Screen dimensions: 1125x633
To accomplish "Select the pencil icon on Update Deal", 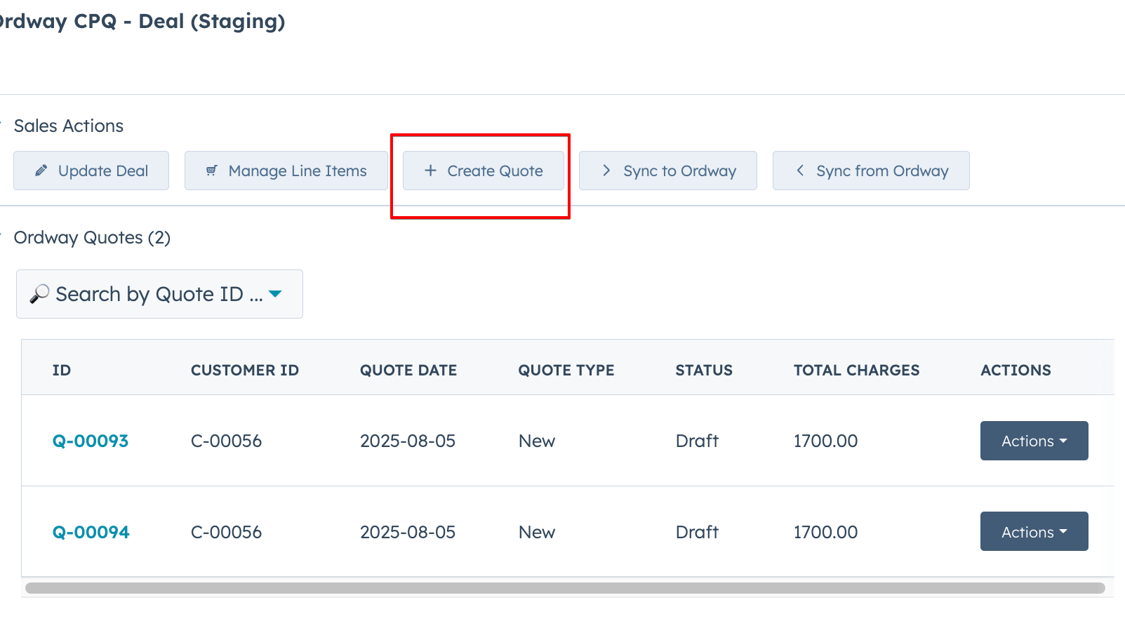I will pos(41,170).
